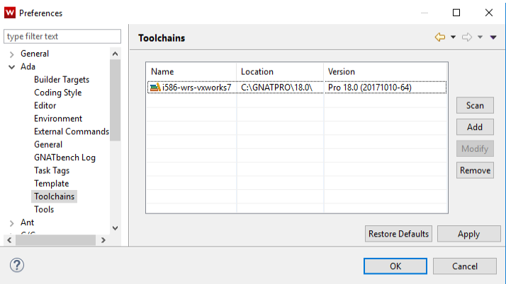The height and width of the screenshot is (284, 506).
Task: Click the tree scroll down arrow
Action: pyautogui.click(x=116, y=227)
